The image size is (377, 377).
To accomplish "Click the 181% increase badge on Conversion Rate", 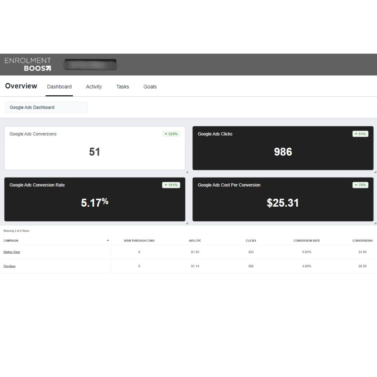I will click(x=171, y=185).
